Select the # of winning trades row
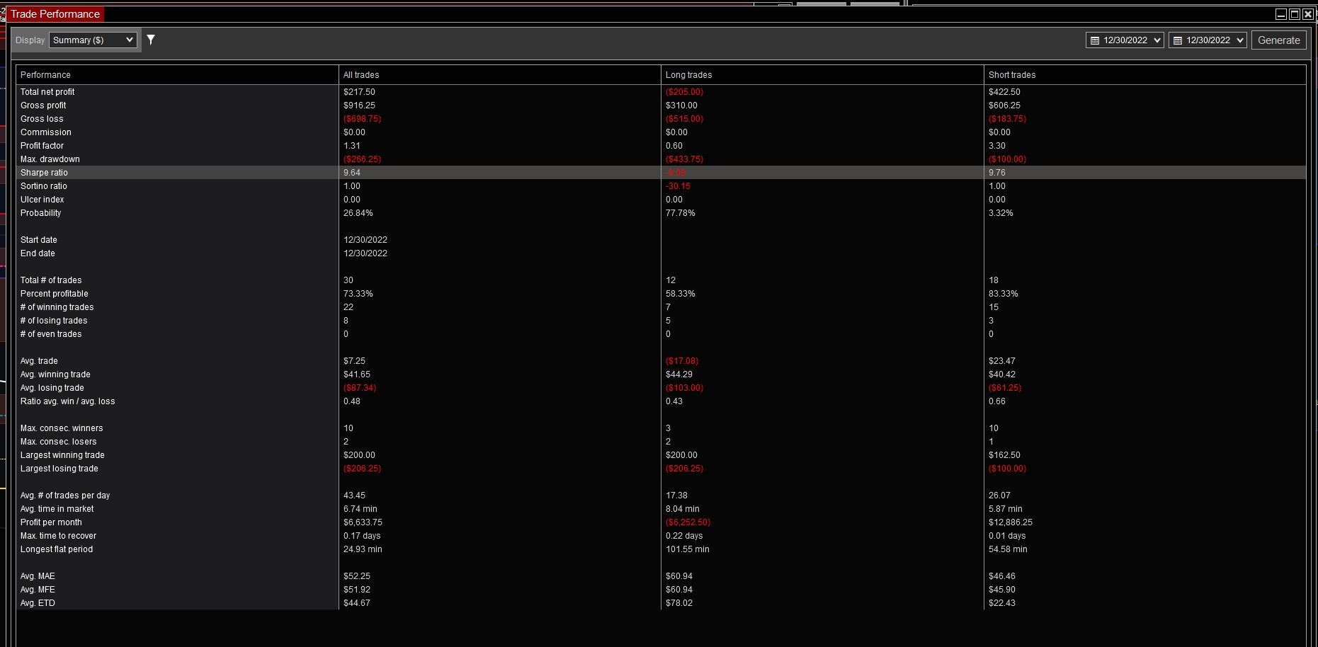1318x647 pixels. [661, 307]
